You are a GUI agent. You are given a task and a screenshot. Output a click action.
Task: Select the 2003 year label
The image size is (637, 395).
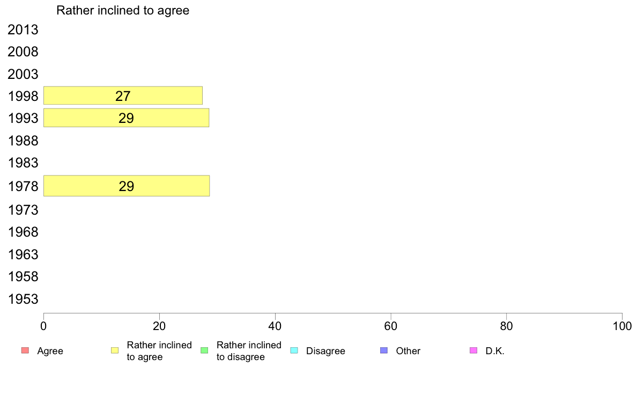point(23,74)
